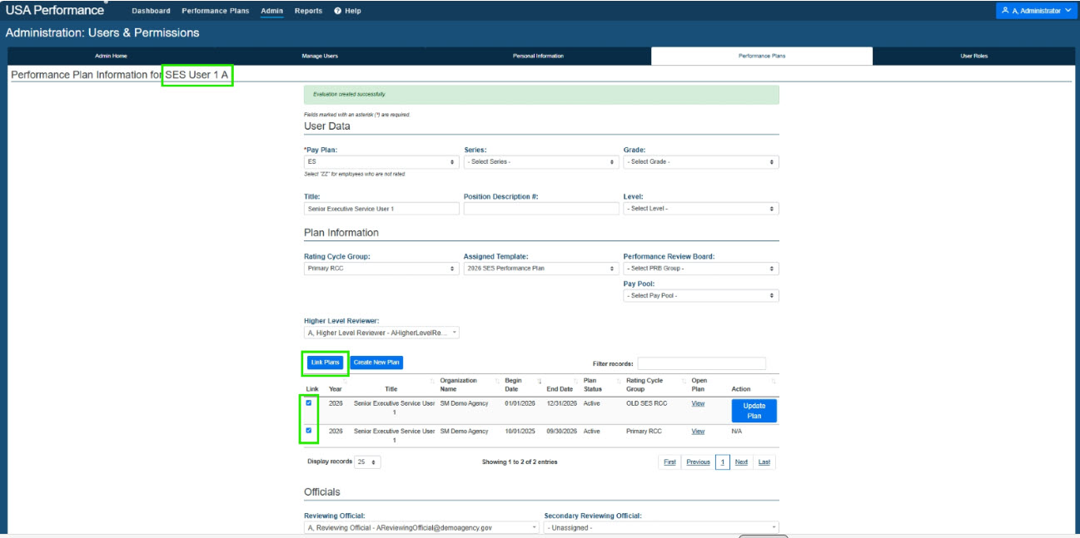1080x538 pixels.
Task: Click the Link Plans button
Action: (325, 363)
